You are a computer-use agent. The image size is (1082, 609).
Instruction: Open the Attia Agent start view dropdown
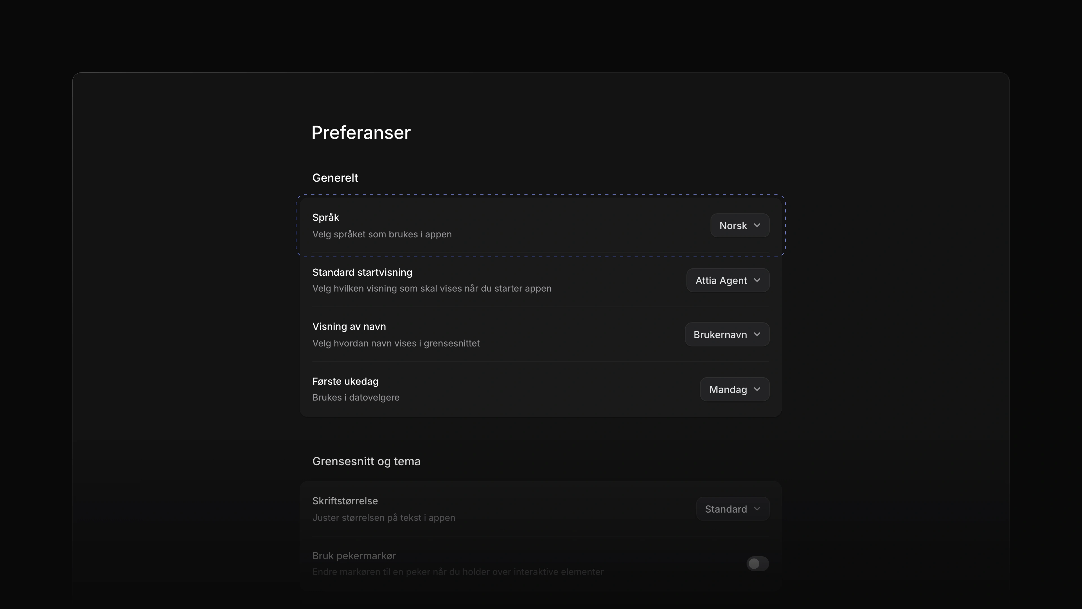[728, 280]
